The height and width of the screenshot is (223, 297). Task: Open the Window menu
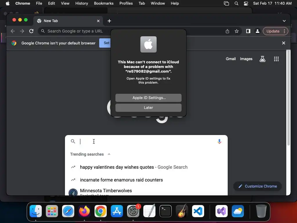[158, 3]
